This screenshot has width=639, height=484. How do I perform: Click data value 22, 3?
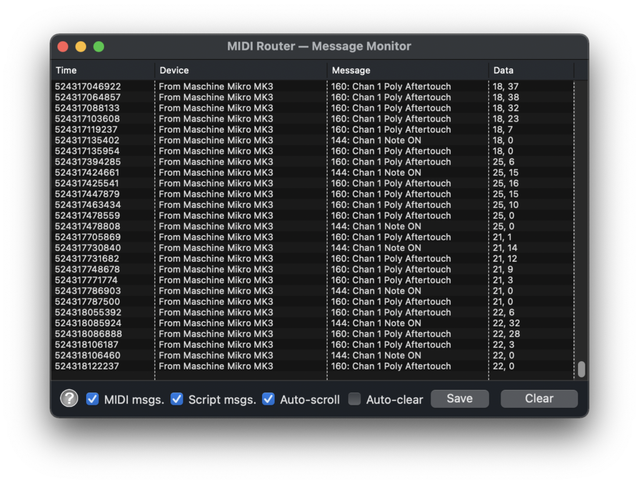coord(504,345)
